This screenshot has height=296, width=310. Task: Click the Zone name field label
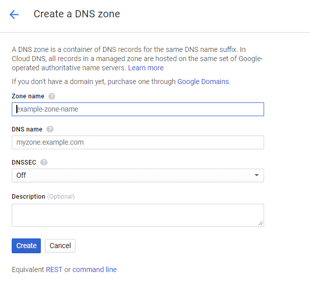tap(28, 96)
